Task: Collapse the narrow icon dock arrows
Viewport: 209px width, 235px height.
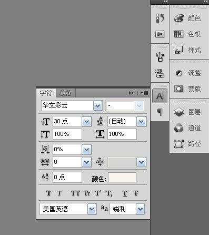Action: click(x=165, y=2)
